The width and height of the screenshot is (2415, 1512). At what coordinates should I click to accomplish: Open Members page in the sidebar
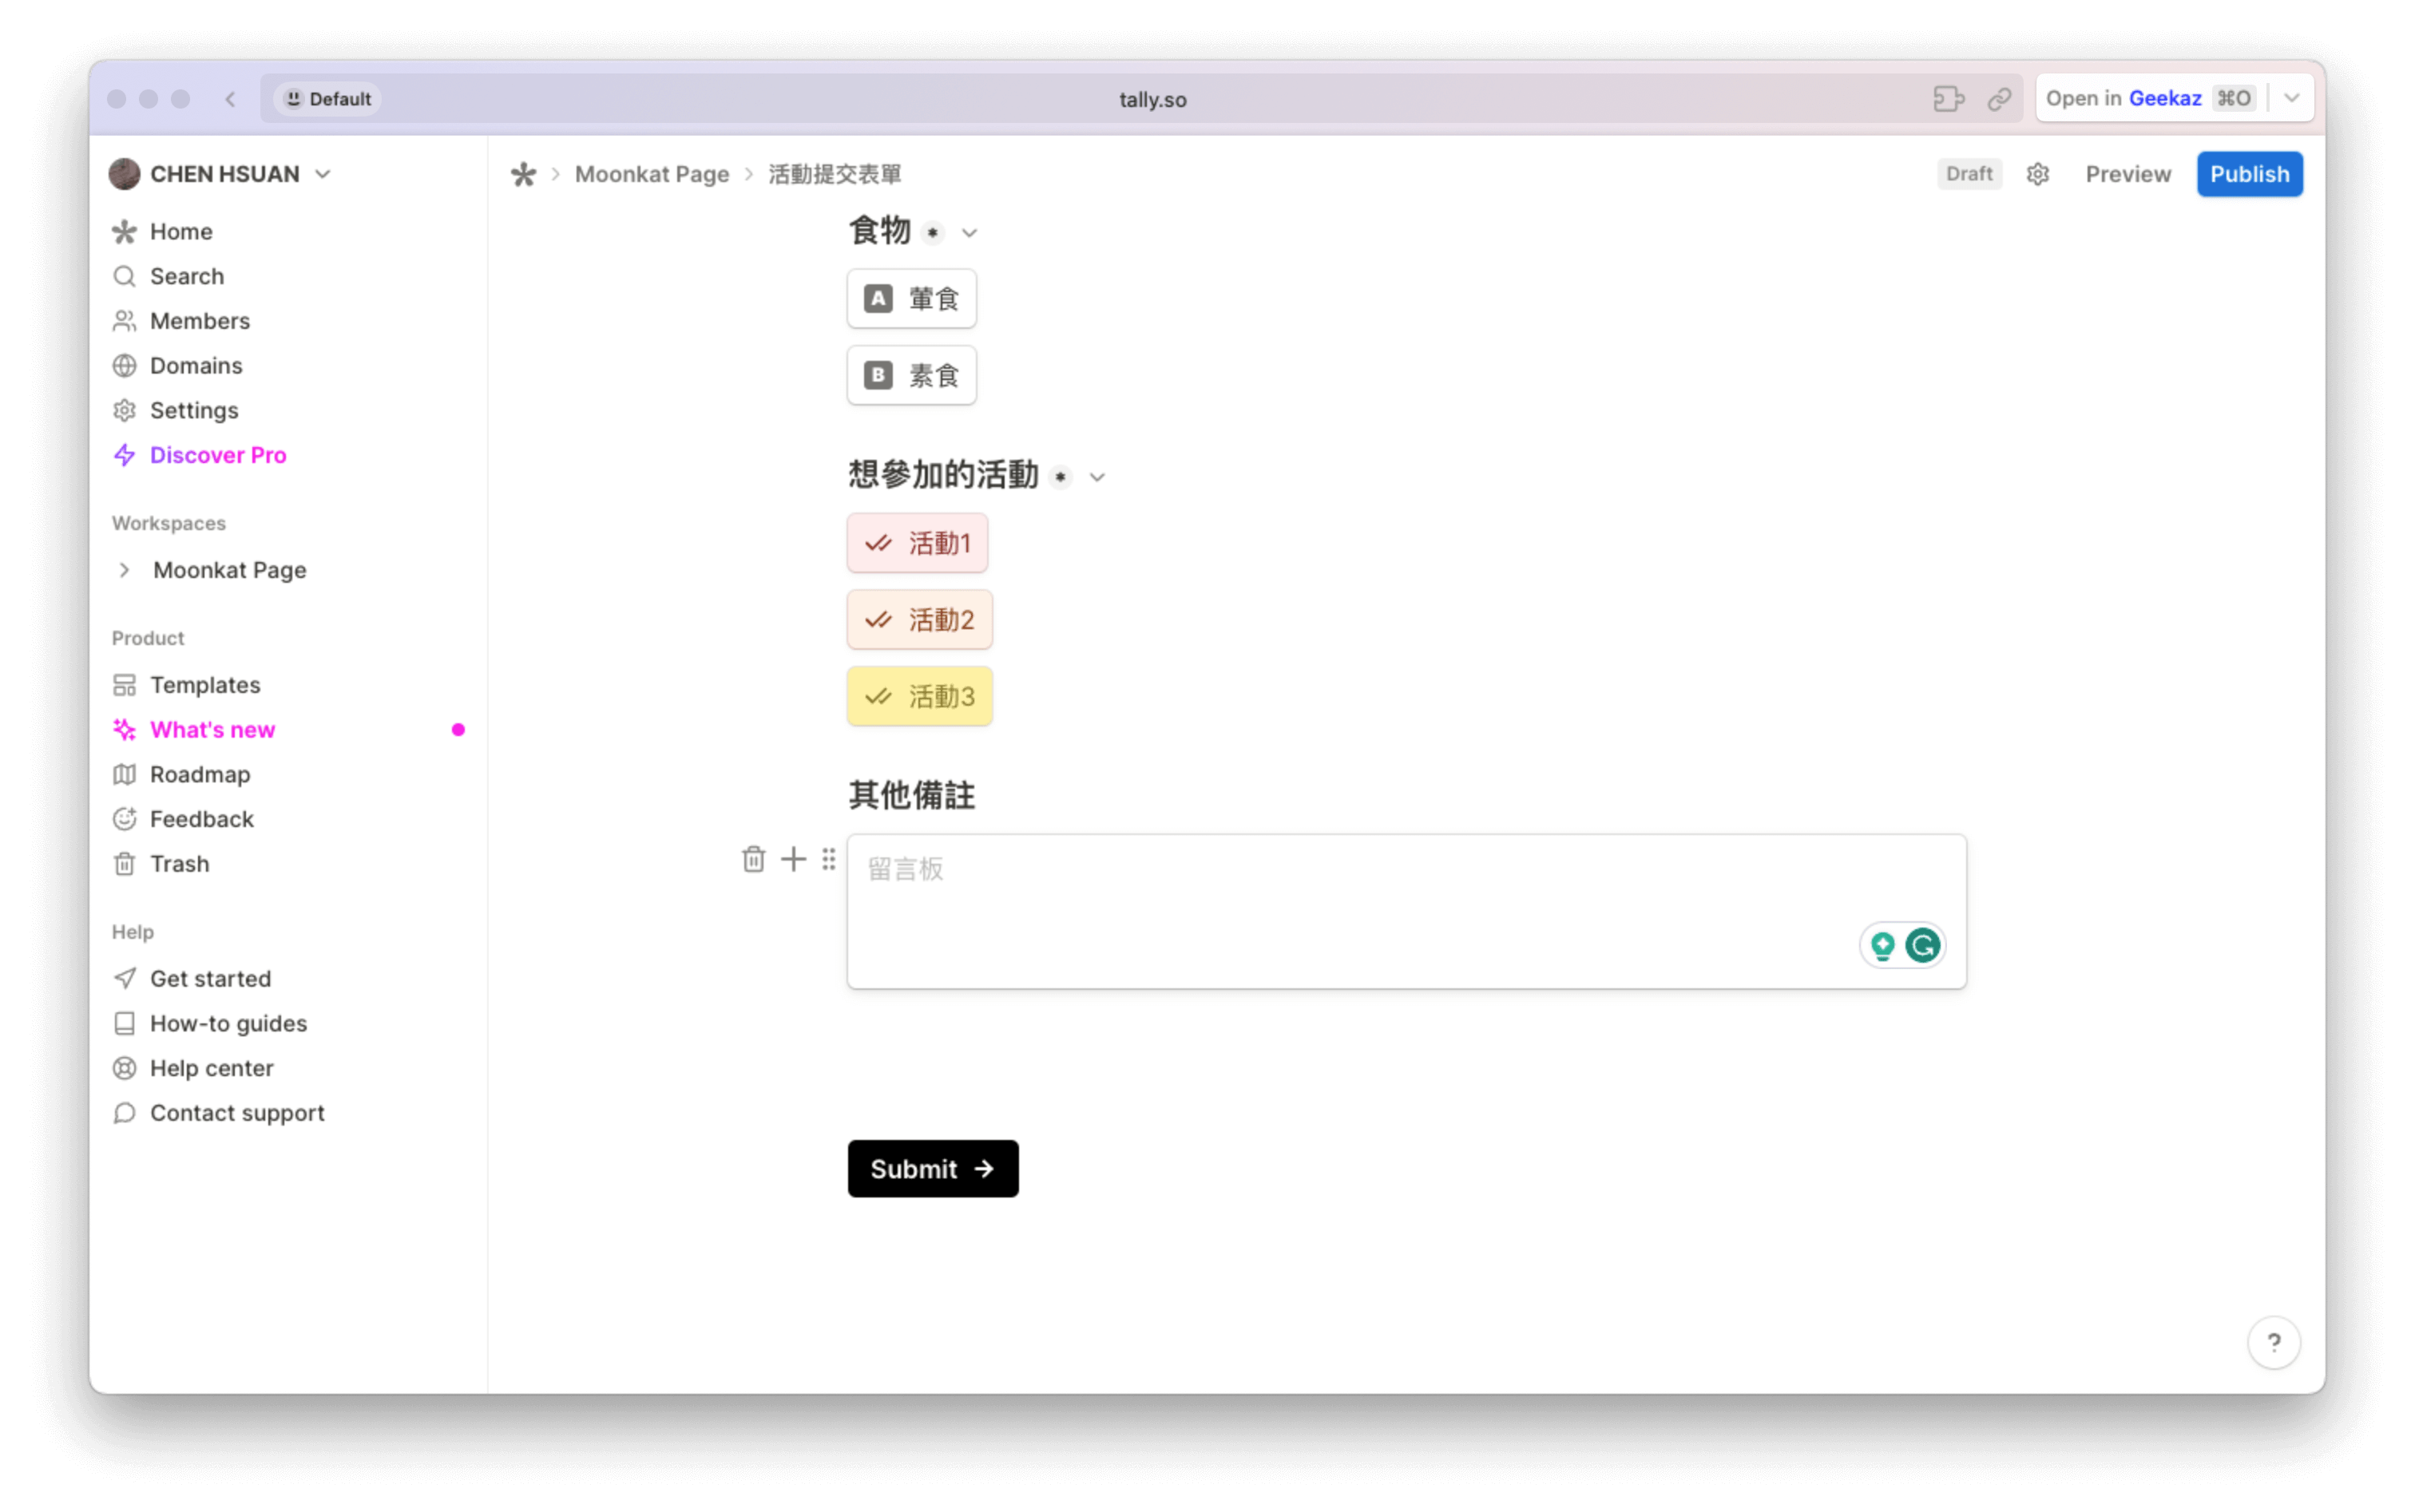[199, 321]
